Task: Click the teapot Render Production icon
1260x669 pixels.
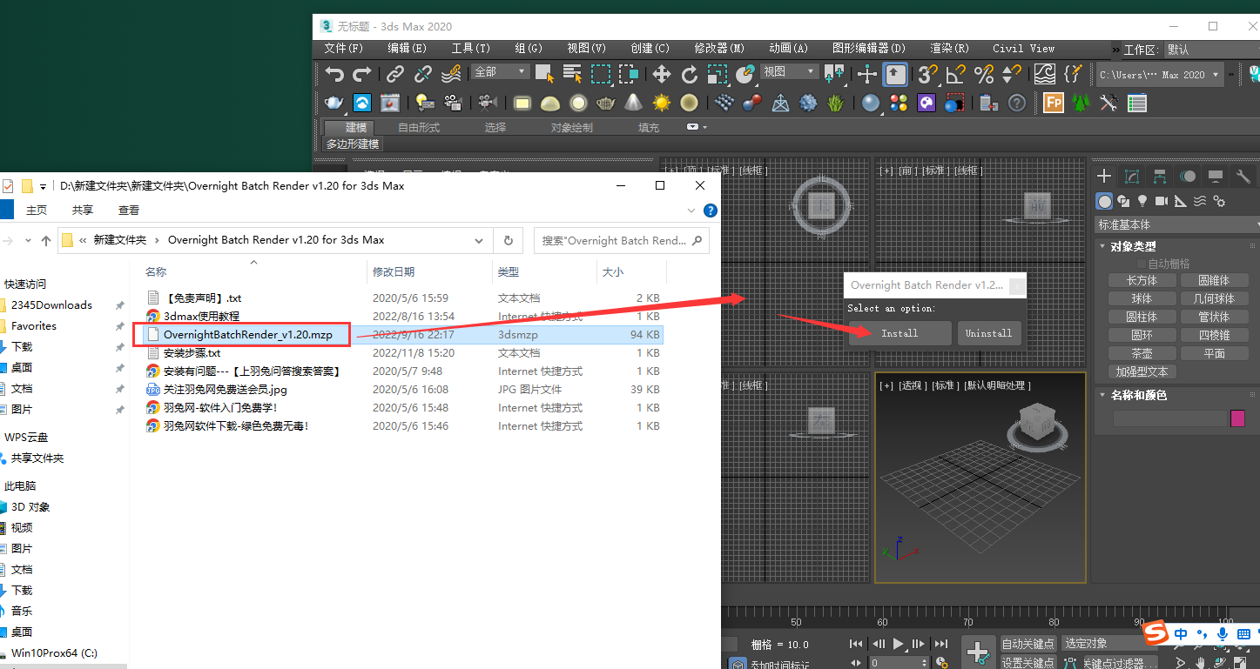Action: point(334,103)
